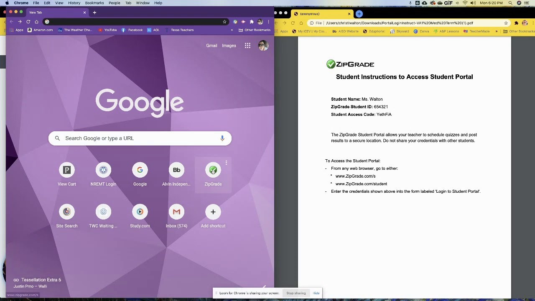Open the History menu in the menu bar
The height and width of the screenshot is (301, 535).
point(74,3)
